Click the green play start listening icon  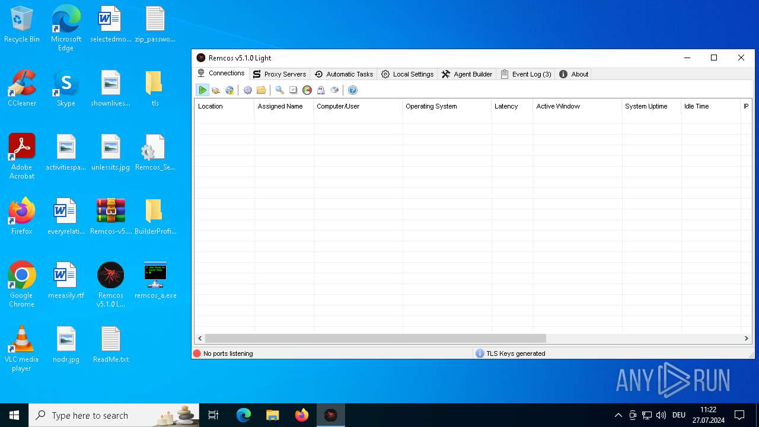[x=203, y=90]
